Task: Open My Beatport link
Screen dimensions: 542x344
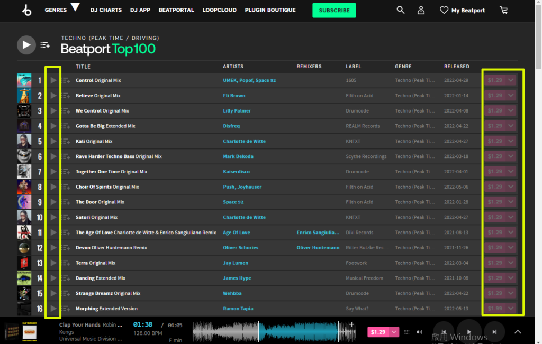Action: point(462,11)
